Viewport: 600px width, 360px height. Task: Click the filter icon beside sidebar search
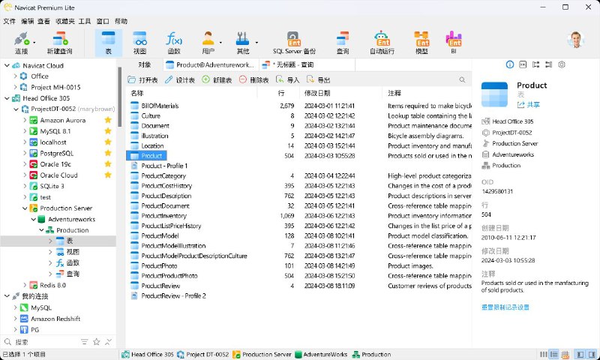click(x=84, y=342)
